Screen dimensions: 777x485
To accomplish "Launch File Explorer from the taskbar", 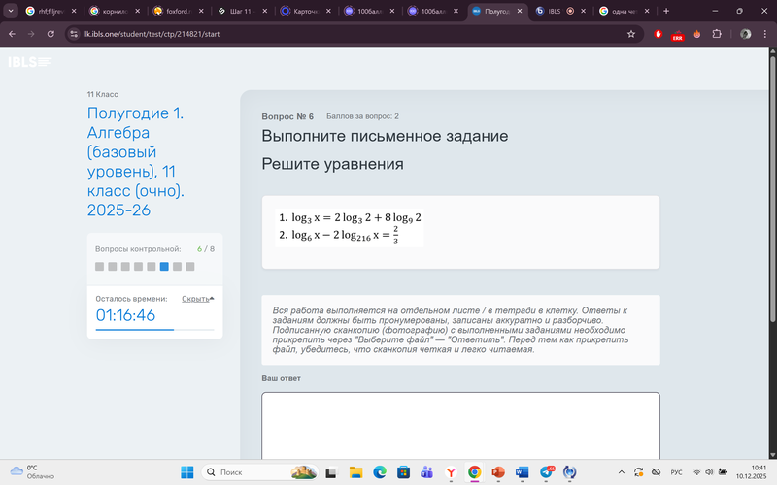I will (x=355, y=471).
